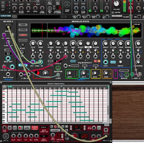Click the piano roll rewind-to-start button
The image size is (144, 143).
[x=15, y=128]
